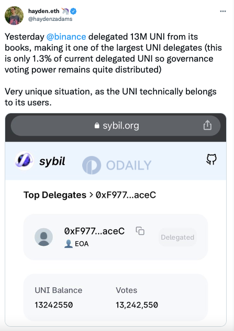Open the @haydenzadams handle

coord(50,19)
